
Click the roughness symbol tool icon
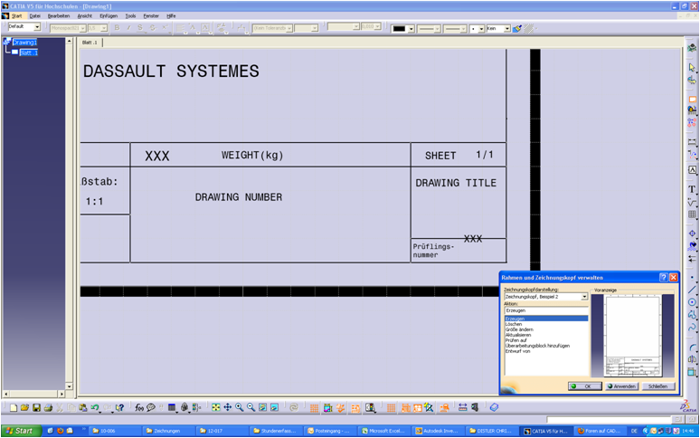tap(692, 202)
